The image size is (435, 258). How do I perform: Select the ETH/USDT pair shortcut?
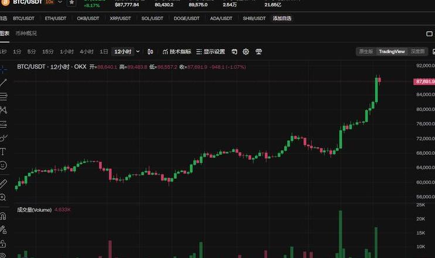(56, 19)
